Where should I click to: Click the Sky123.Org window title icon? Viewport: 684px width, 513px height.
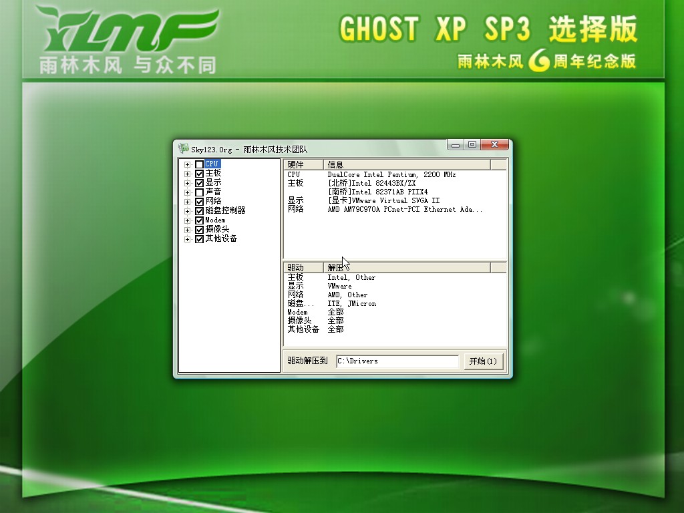184,149
